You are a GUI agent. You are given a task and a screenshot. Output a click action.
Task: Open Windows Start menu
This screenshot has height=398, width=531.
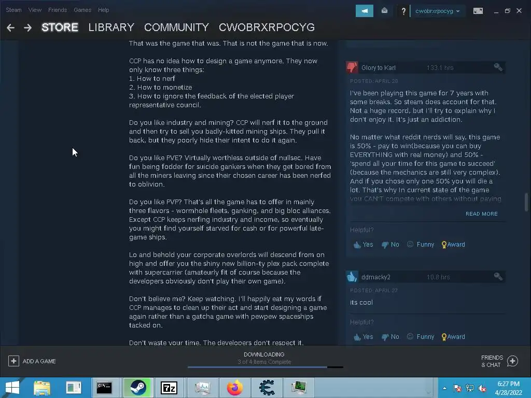point(12,388)
